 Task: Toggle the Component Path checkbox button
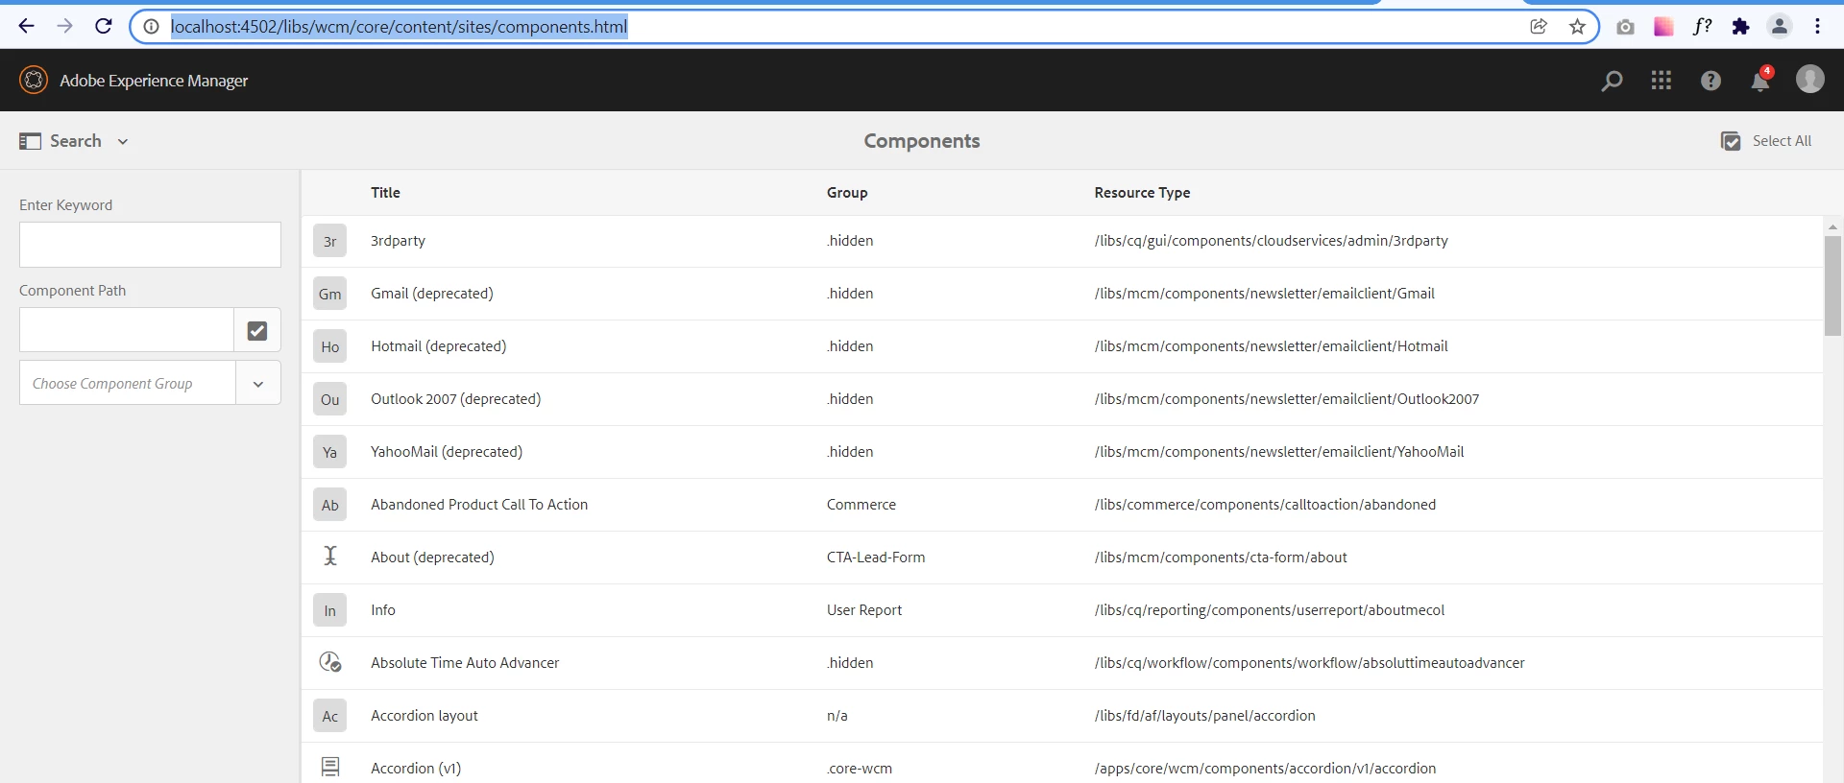point(257,330)
